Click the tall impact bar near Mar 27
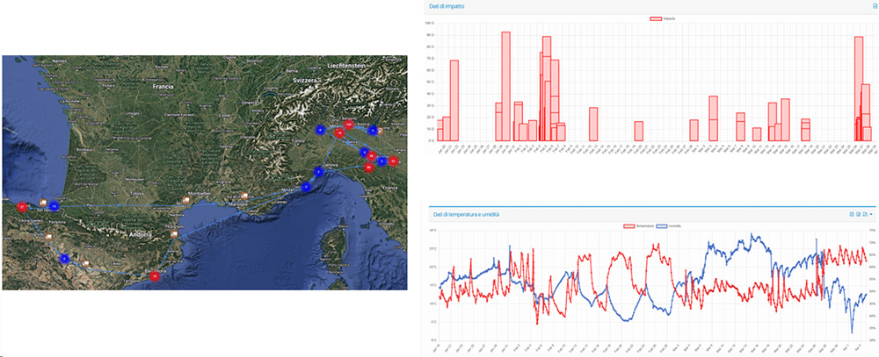879x357 pixels. click(859, 88)
